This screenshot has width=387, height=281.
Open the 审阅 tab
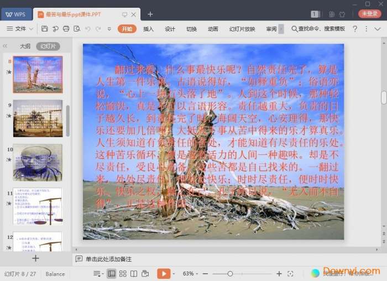coord(271,29)
